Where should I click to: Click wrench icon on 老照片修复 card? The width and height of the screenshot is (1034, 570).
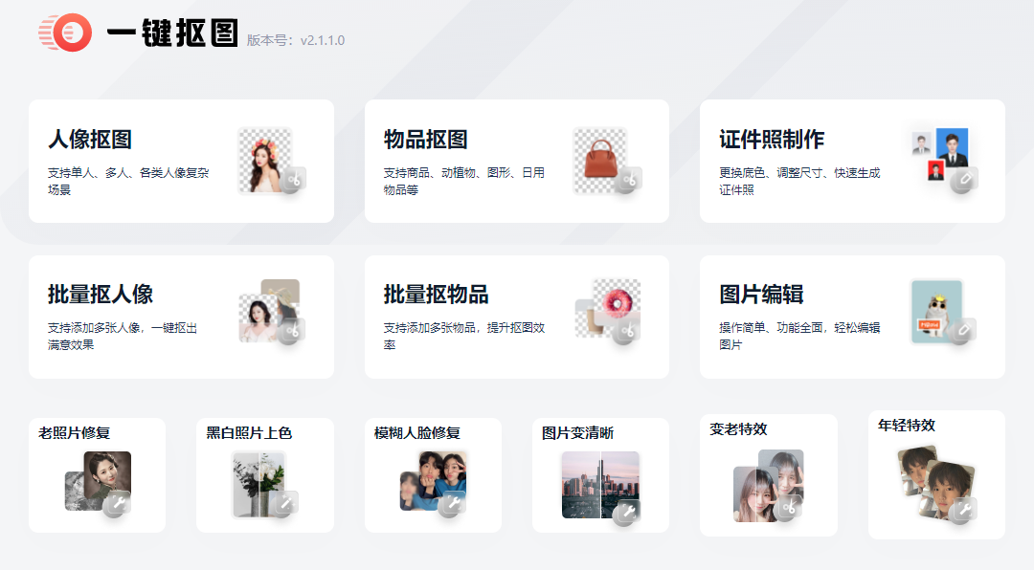118,504
